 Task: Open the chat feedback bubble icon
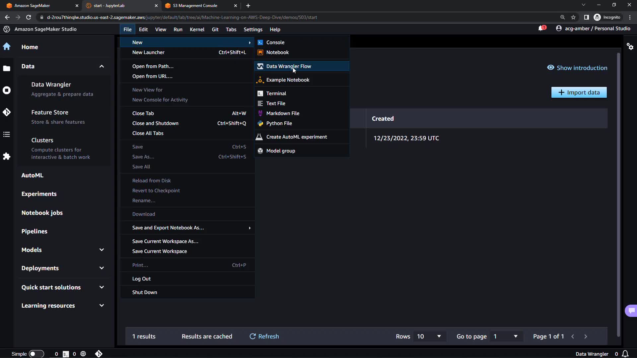pos(631,311)
